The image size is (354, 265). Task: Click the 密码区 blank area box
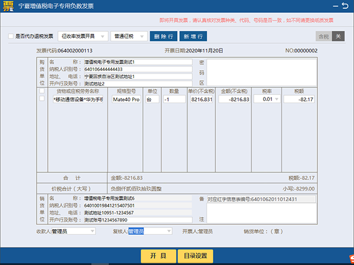(261, 72)
